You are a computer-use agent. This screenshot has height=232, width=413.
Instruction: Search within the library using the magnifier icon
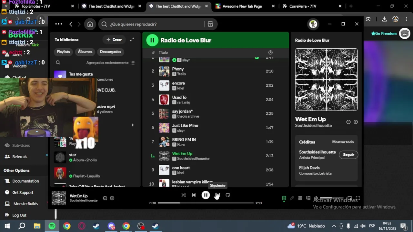tap(58, 63)
